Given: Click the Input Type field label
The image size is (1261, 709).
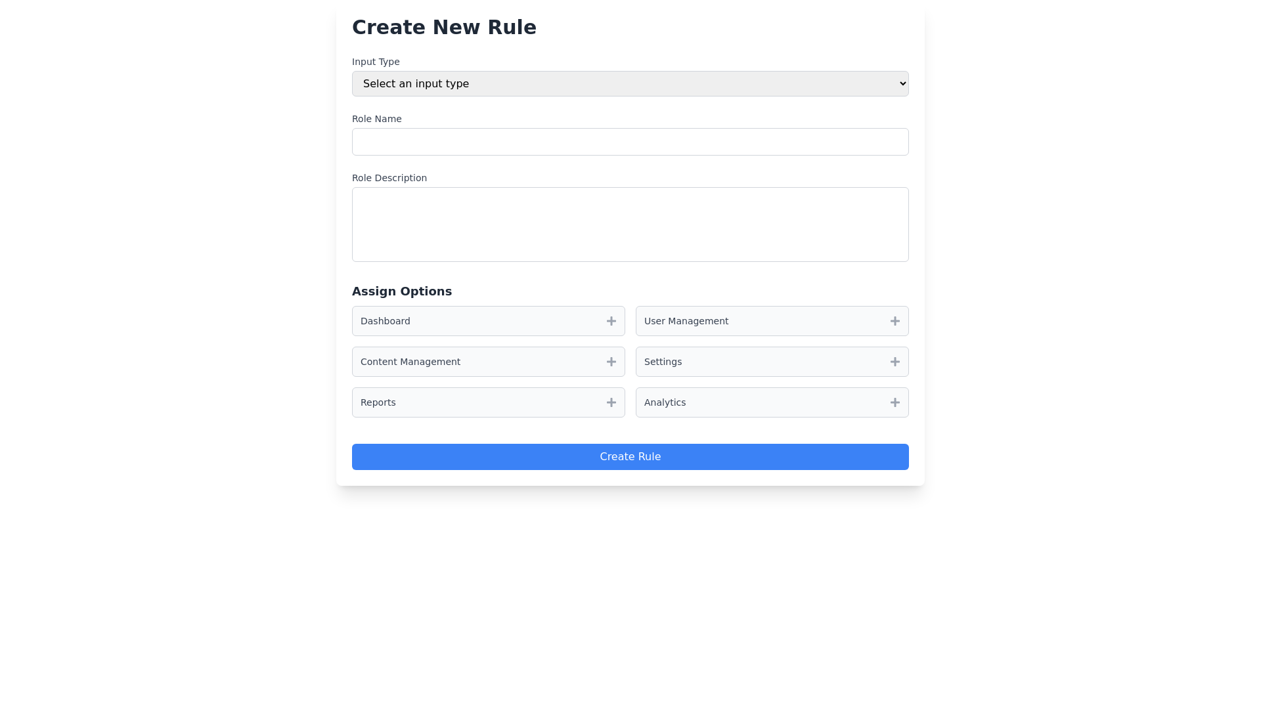Looking at the screenshot, I should [376, 62].
